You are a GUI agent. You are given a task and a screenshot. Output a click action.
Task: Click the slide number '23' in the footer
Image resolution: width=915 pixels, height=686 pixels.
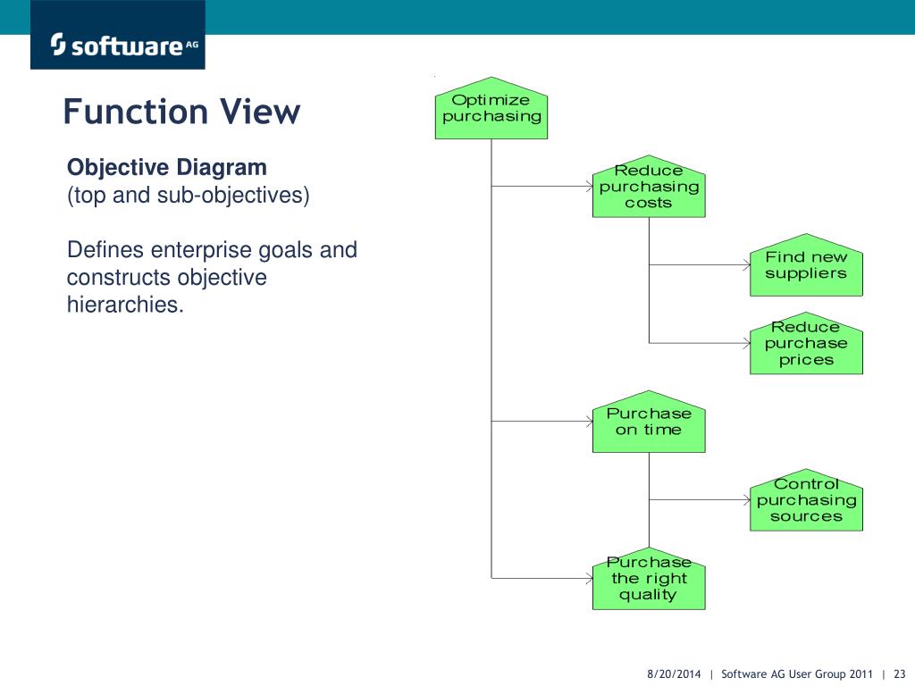point(899,673)
